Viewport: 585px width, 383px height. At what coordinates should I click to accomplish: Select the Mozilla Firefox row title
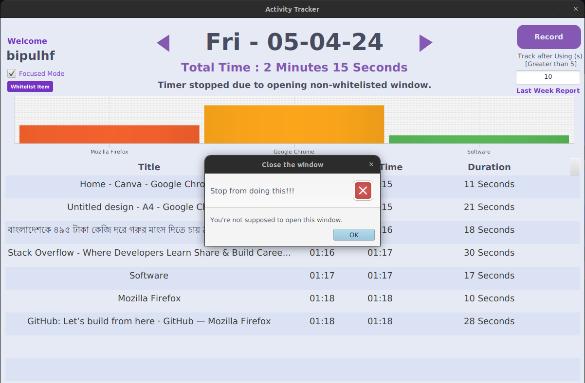149,298
